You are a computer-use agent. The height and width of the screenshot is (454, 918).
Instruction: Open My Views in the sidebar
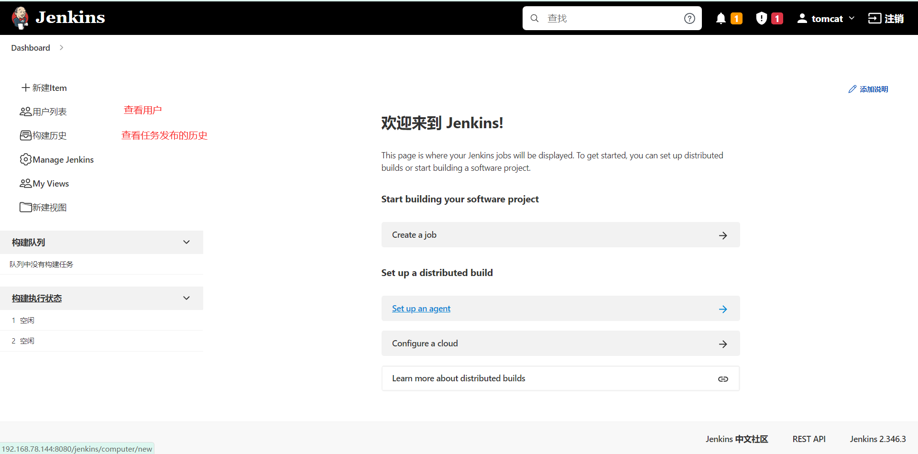pyautogui.click(x=44, y=183)
